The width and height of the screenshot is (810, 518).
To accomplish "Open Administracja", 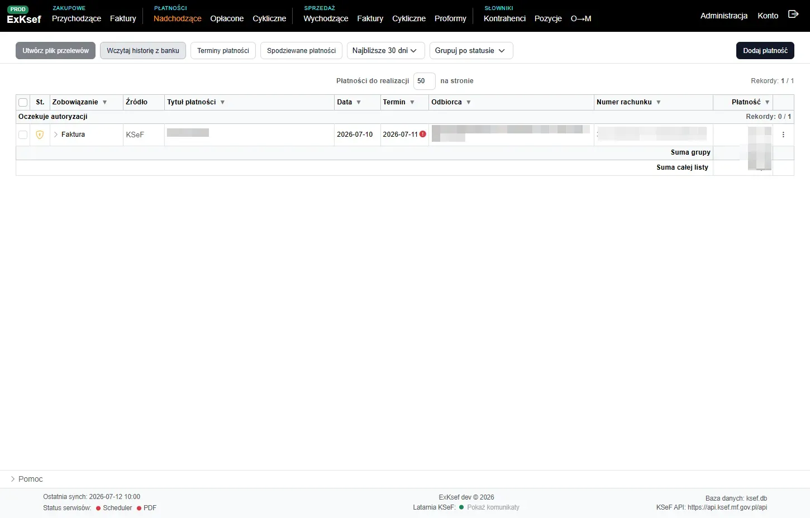I will 724,16.
